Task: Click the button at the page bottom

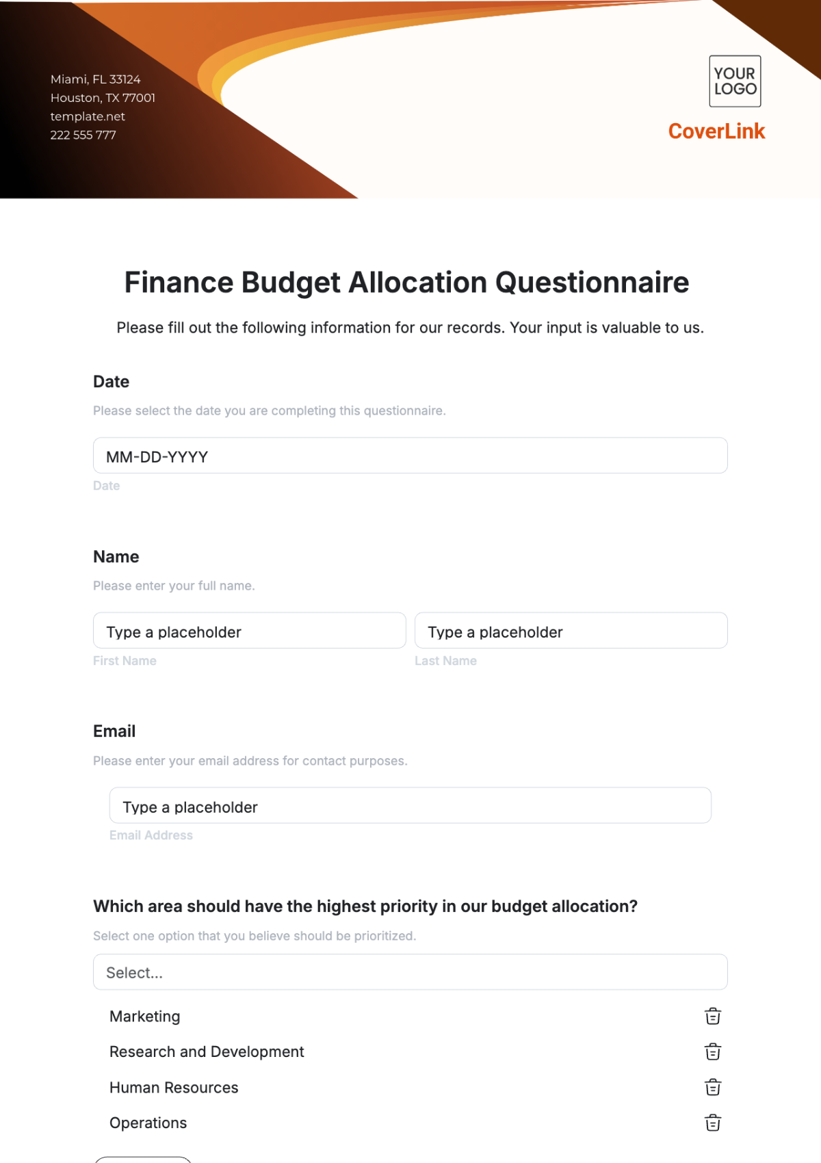Action: point(143,1160)
